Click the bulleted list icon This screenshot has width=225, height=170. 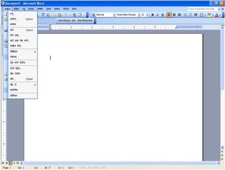(191, 15)
